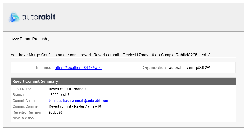Viewport: 245px width, 129px height.
Task: Open the https://localhost:8443/rabit instance link
Action: (x=78, y=68)
